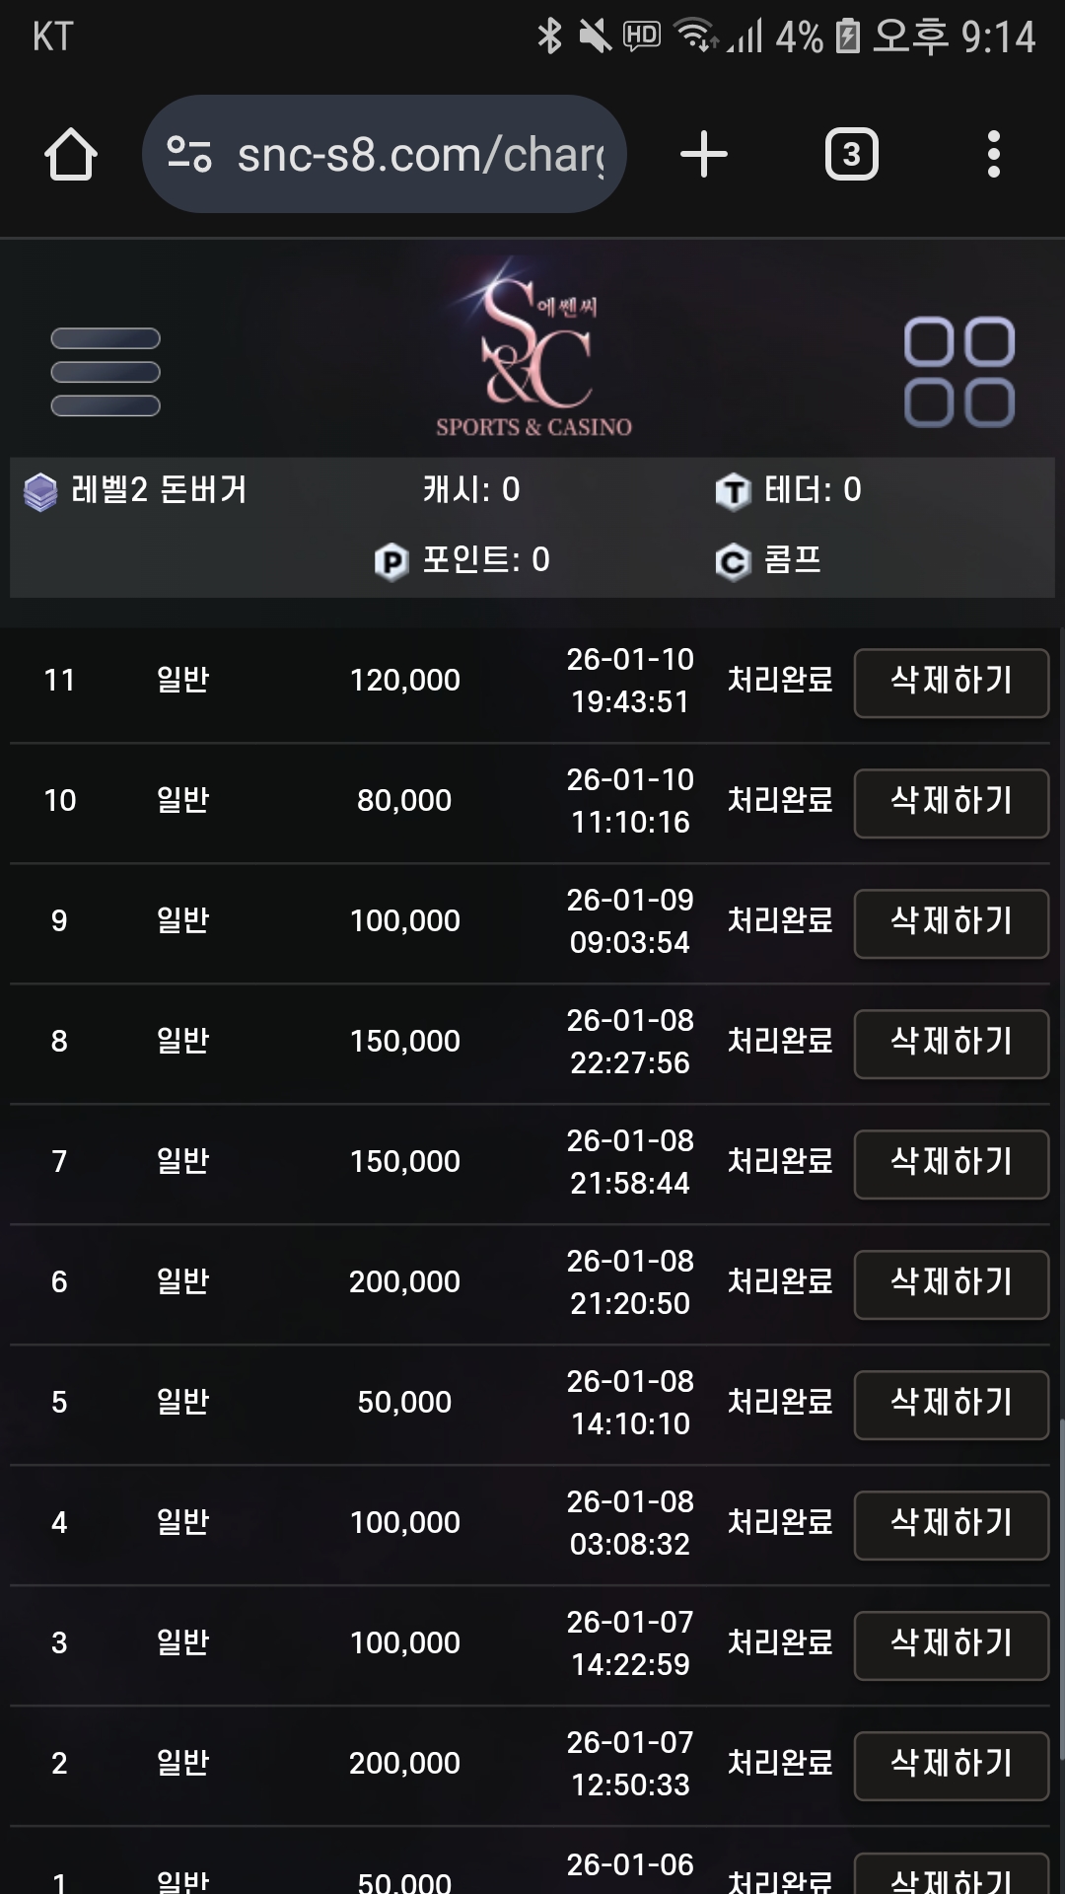
Task: Delete record 9 dated 26-01-09
Action: (x=951, y=922)
